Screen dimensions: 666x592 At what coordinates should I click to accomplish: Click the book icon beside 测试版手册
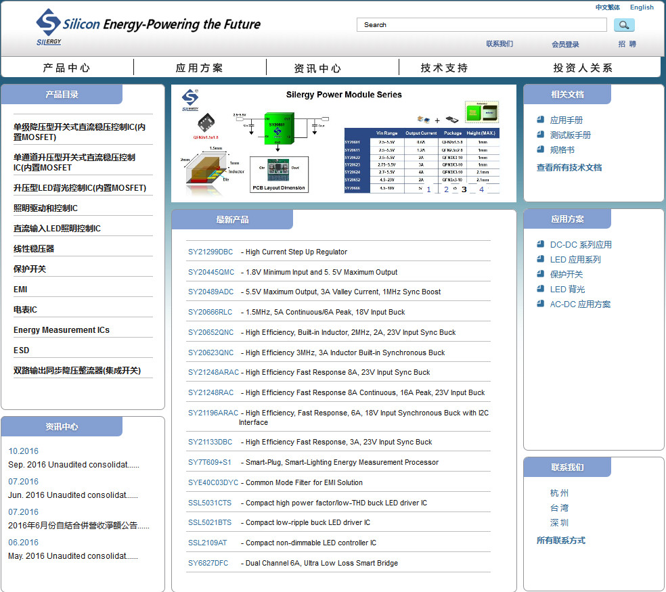pyautogui.click(x=540, y=135)
